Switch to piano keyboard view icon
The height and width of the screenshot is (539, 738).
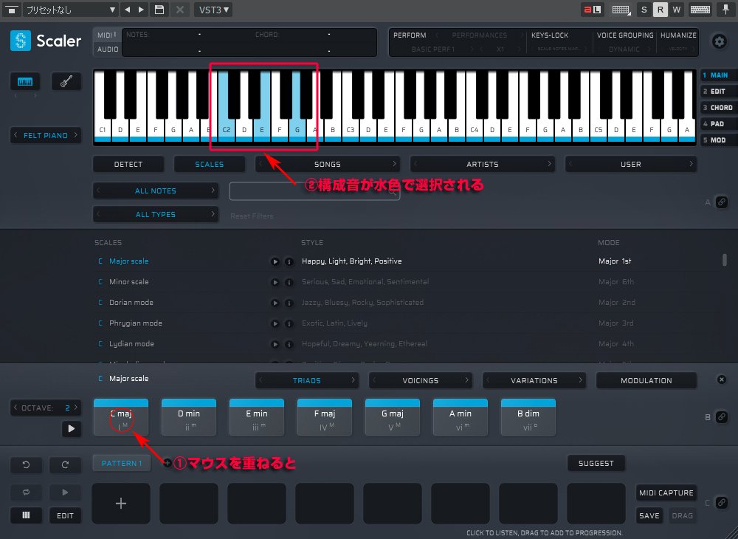click(25, 81)
